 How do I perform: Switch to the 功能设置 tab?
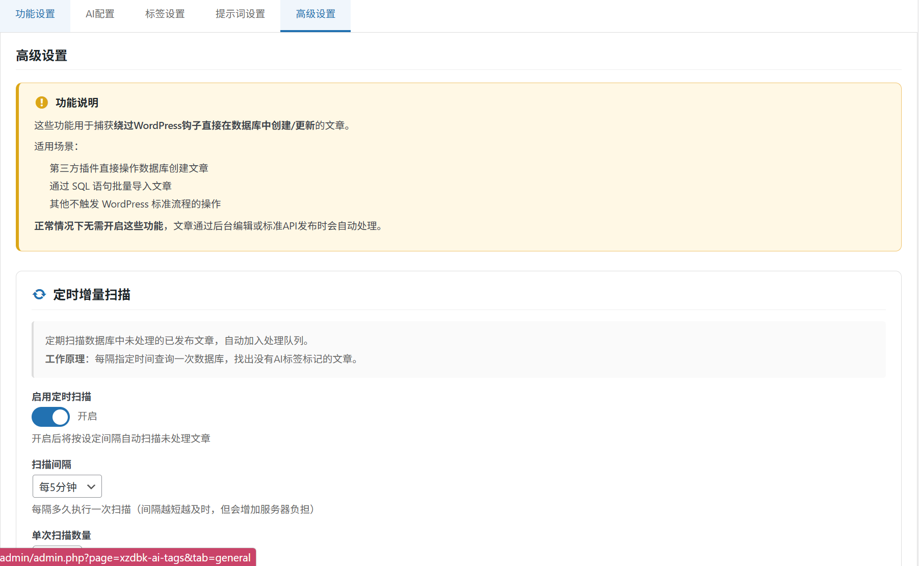[35, 15]
